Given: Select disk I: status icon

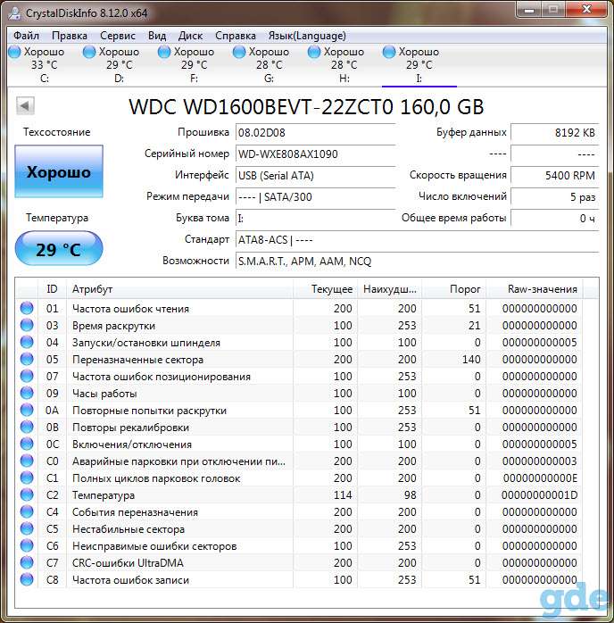Looking at the screenshot, I should coord(389,52).
